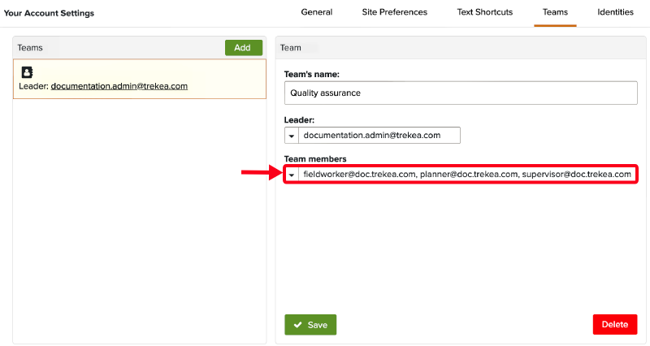
Task: Save the team settings
Action: point(310,325)
